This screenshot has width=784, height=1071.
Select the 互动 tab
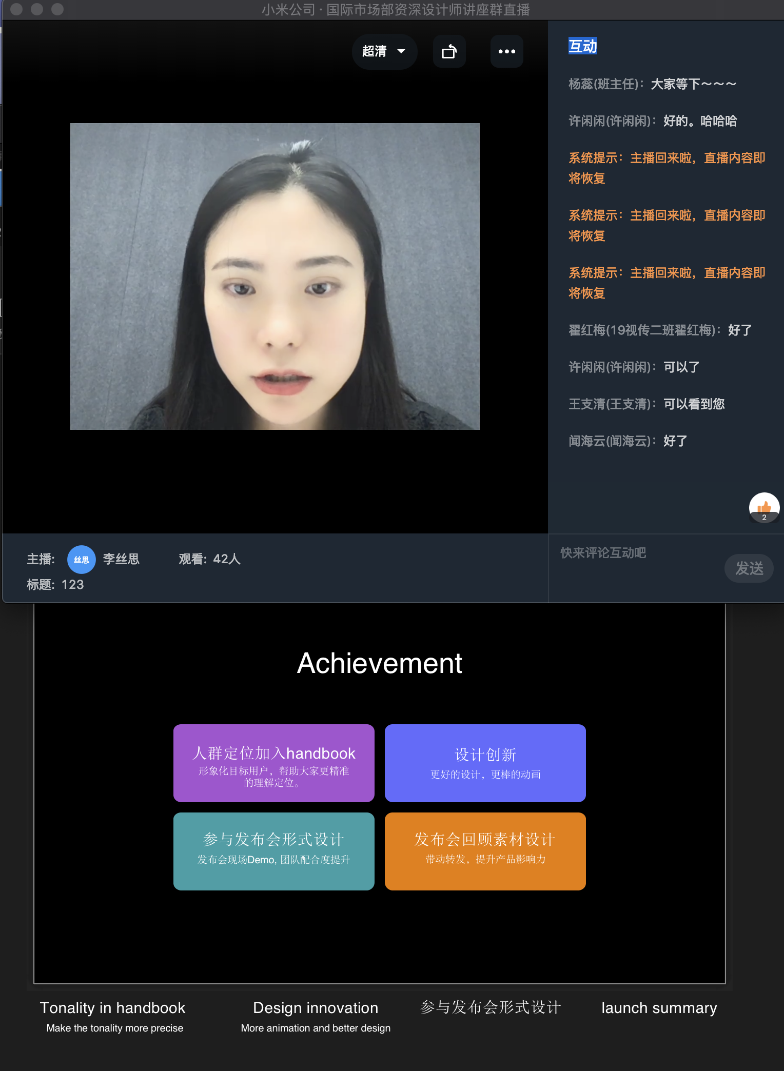(582, 46)
